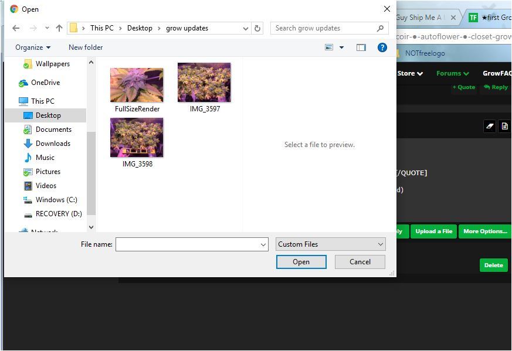The image size is (512, 351).
Task: Expand the address bar path history dropdown
Action: click(246, 28)
